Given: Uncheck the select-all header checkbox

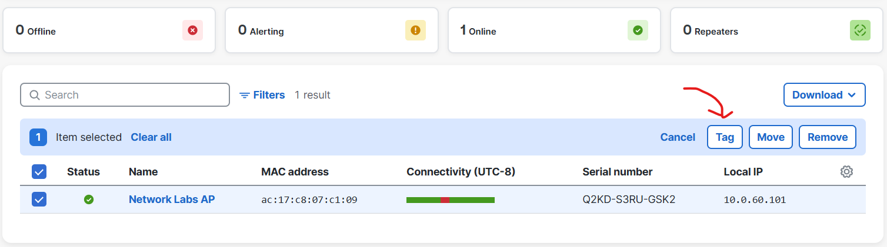Looking at the screenshot, I should tap(39, 172).
